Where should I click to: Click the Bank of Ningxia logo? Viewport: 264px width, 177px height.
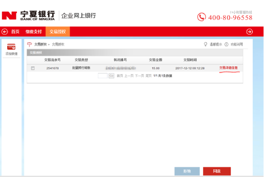coord(28,15)
